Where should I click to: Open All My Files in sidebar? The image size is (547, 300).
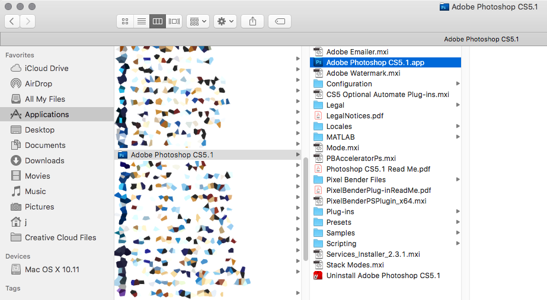(57, 99)
